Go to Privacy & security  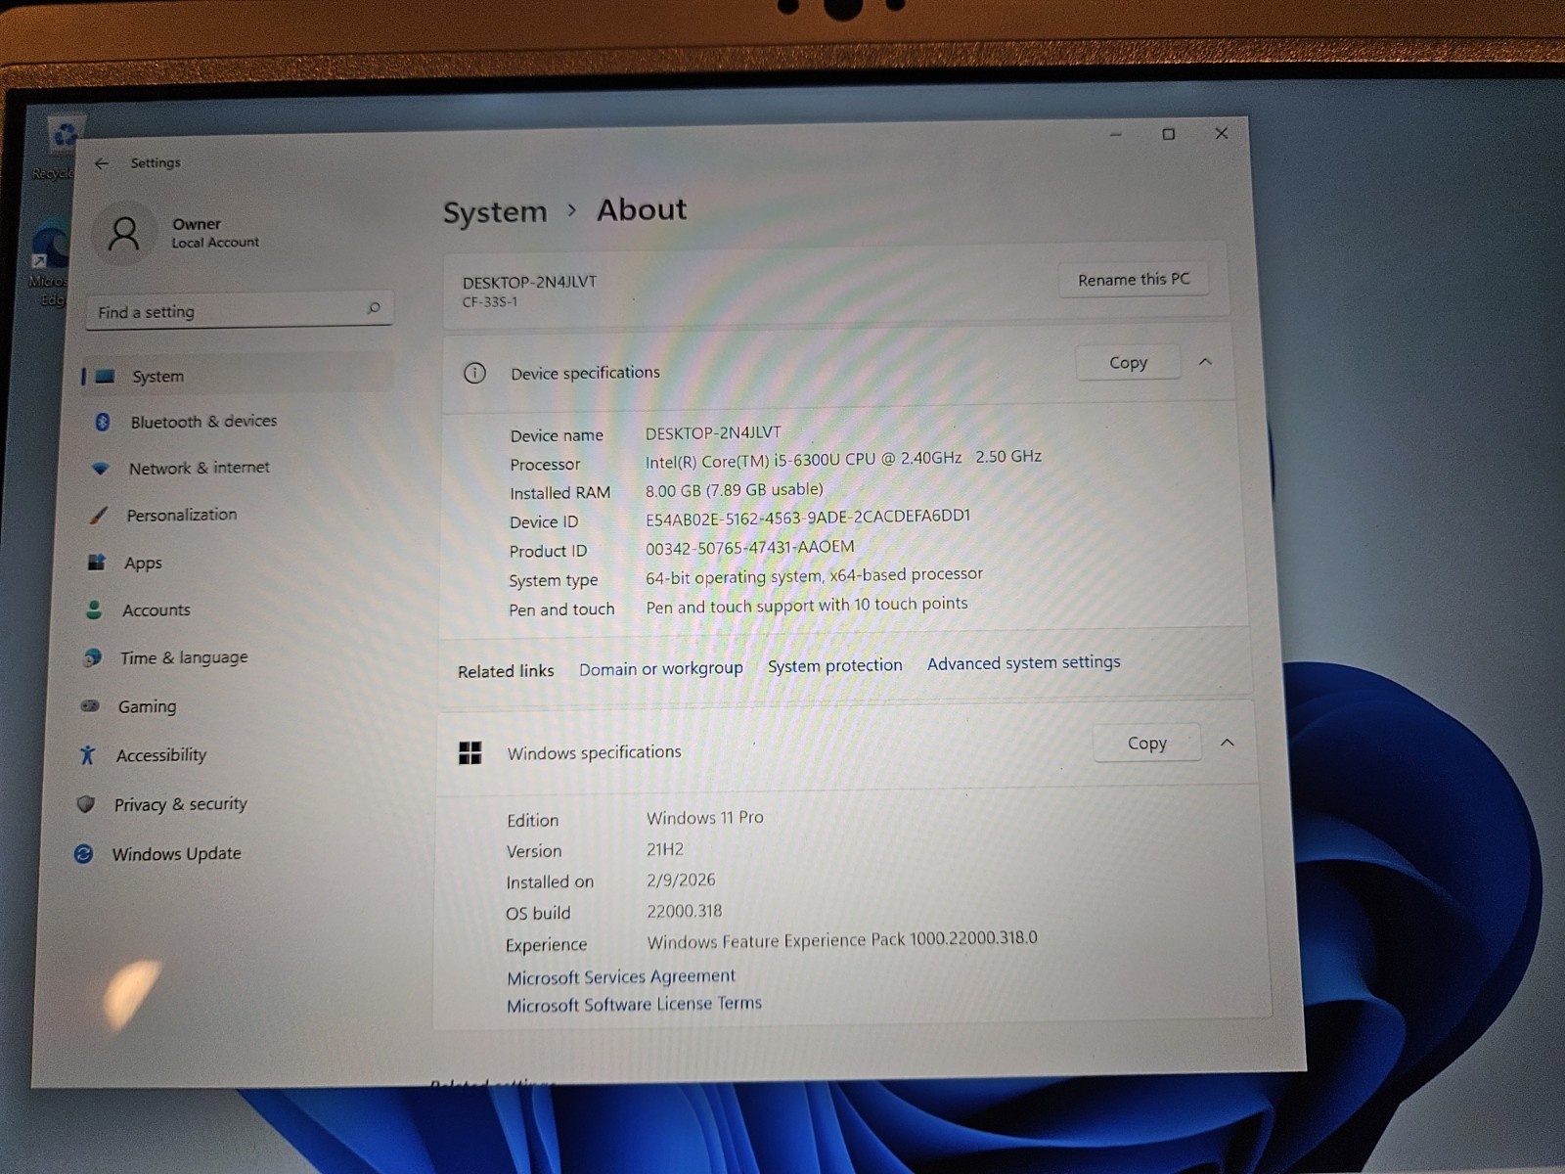181,804
